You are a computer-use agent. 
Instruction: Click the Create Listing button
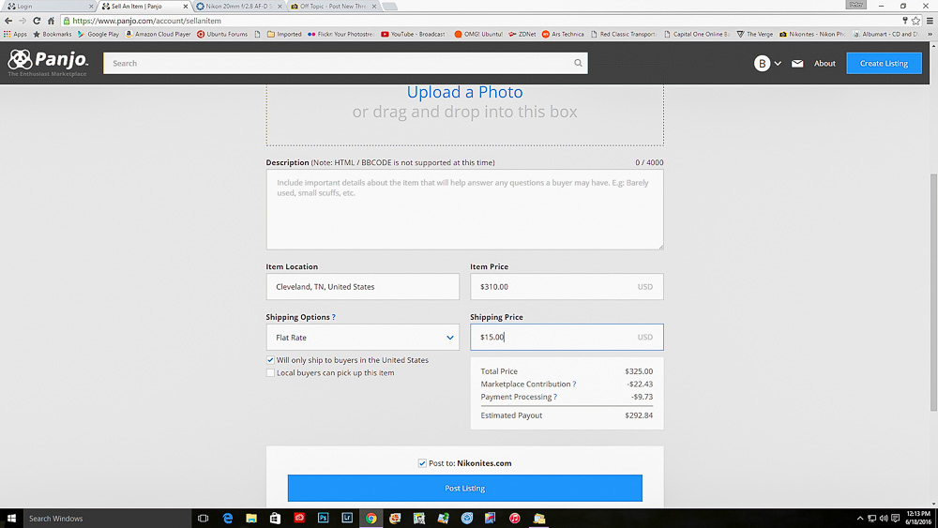click(884, 63)
